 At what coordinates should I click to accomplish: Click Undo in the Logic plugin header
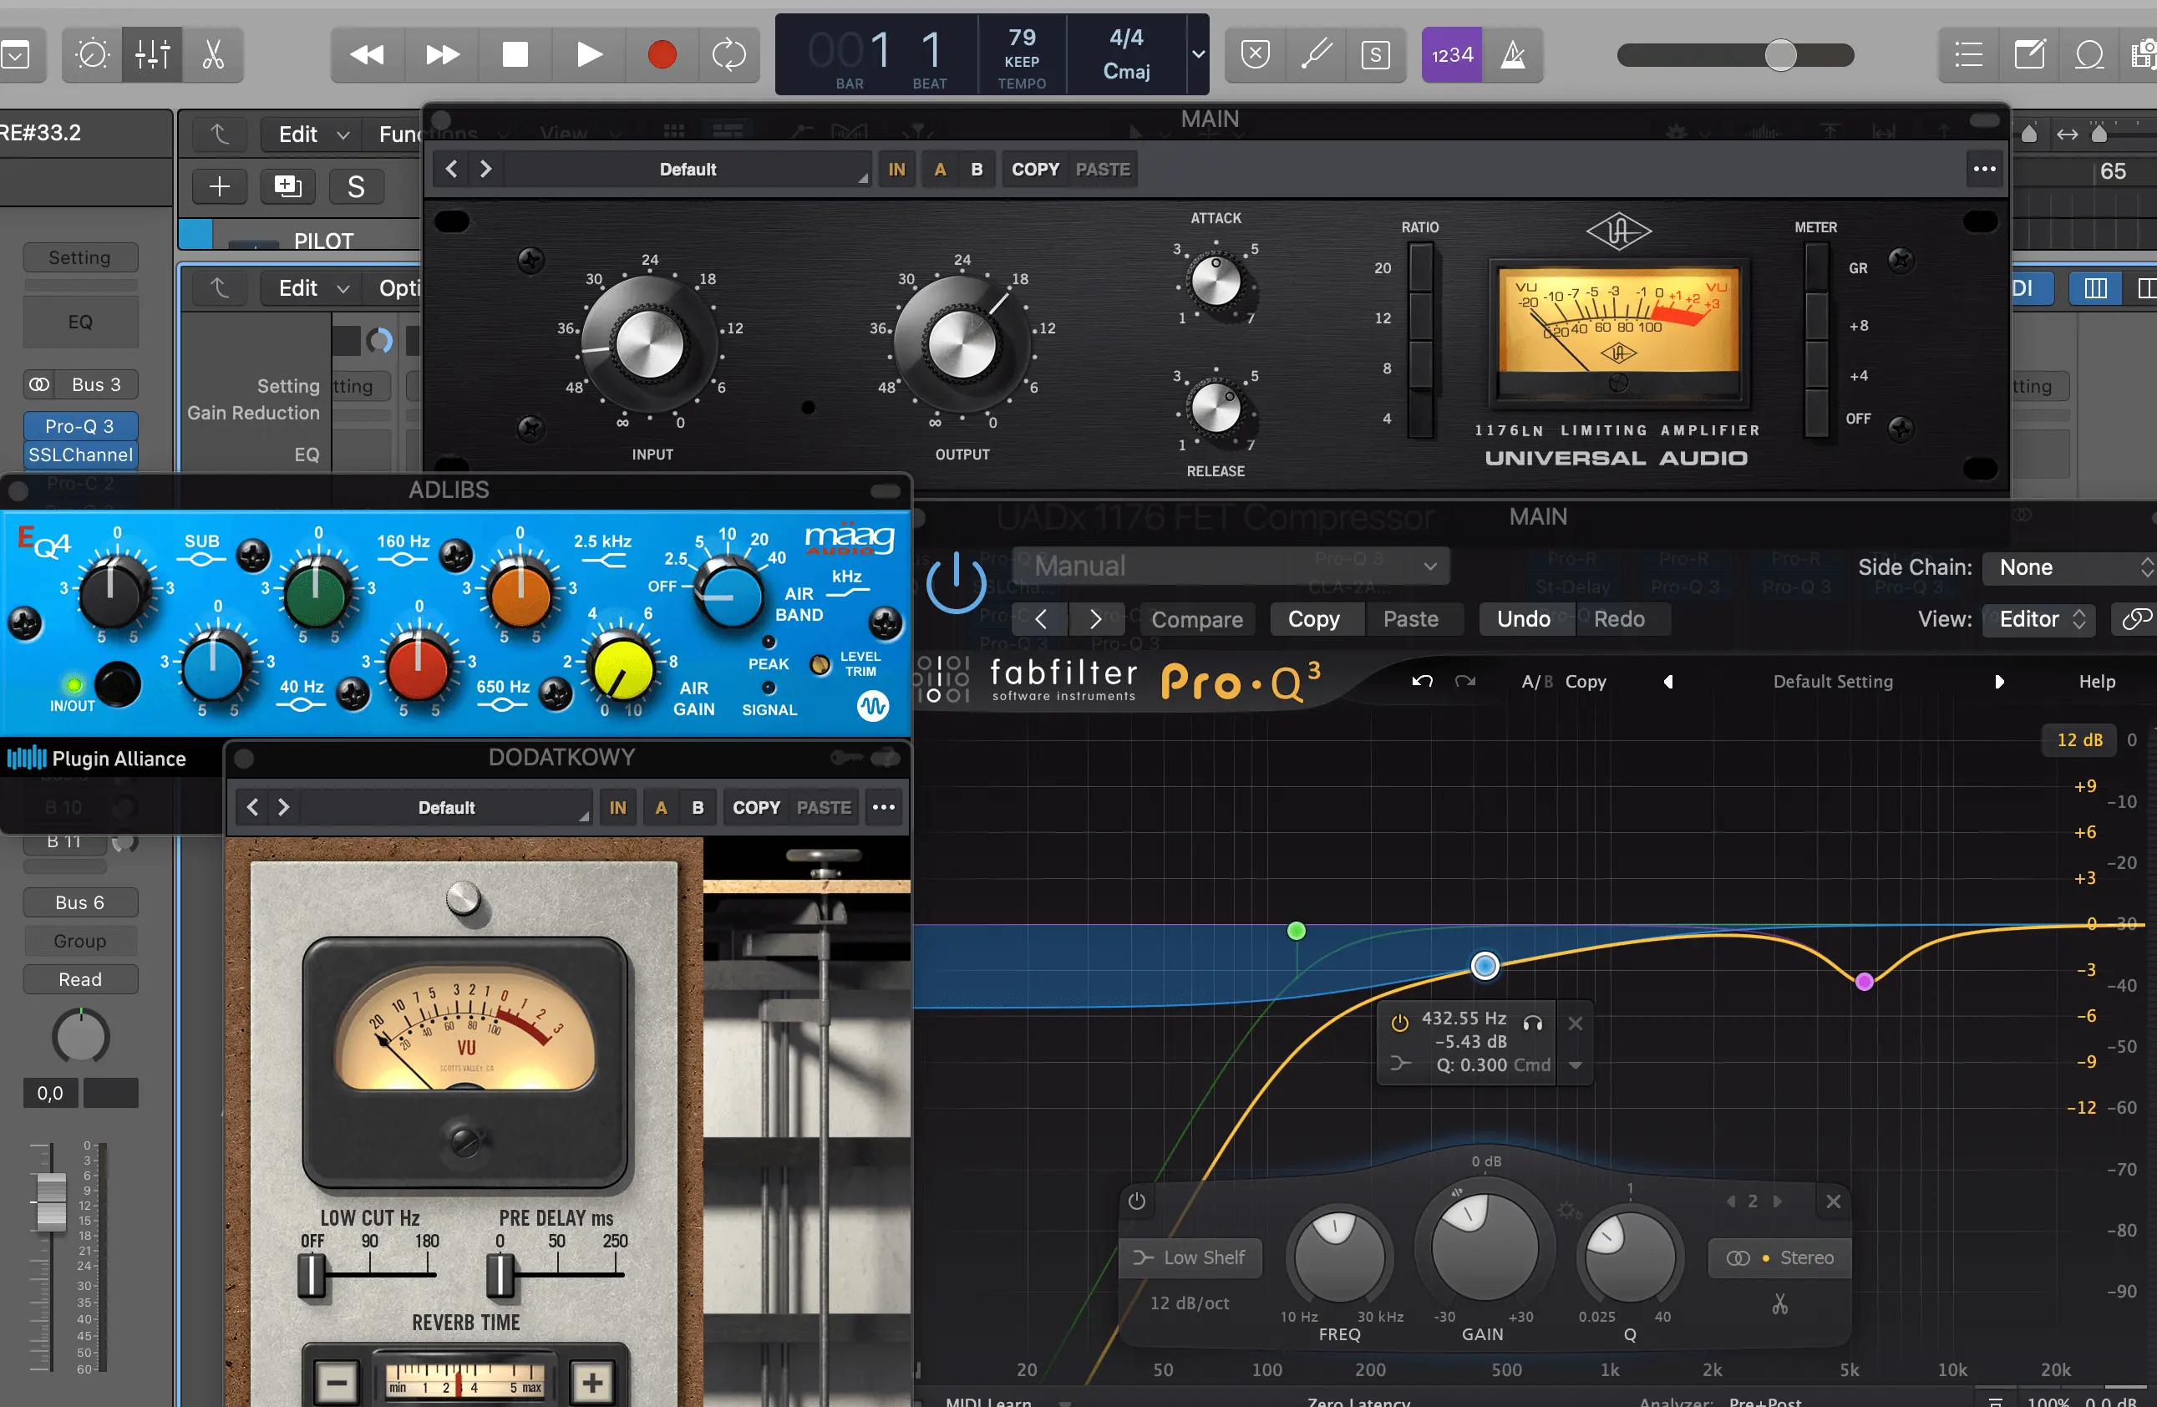pos(1523,619)
